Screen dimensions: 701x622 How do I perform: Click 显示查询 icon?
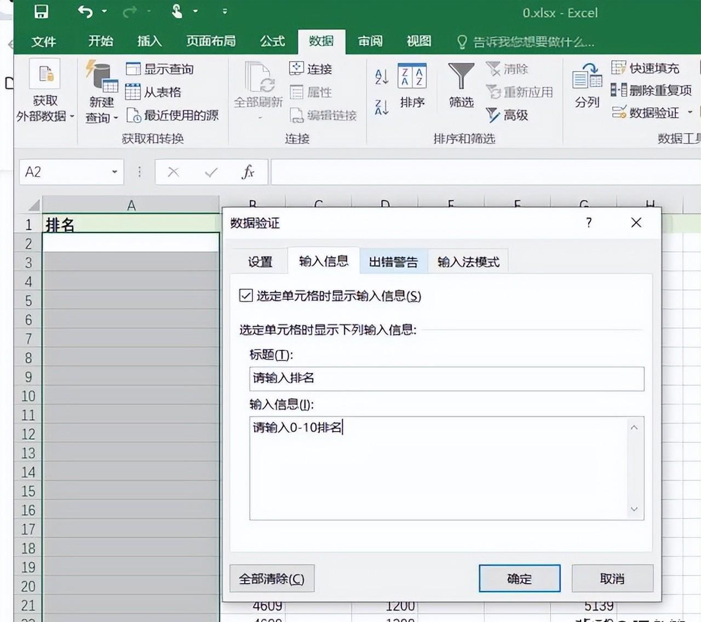[133, 69]
